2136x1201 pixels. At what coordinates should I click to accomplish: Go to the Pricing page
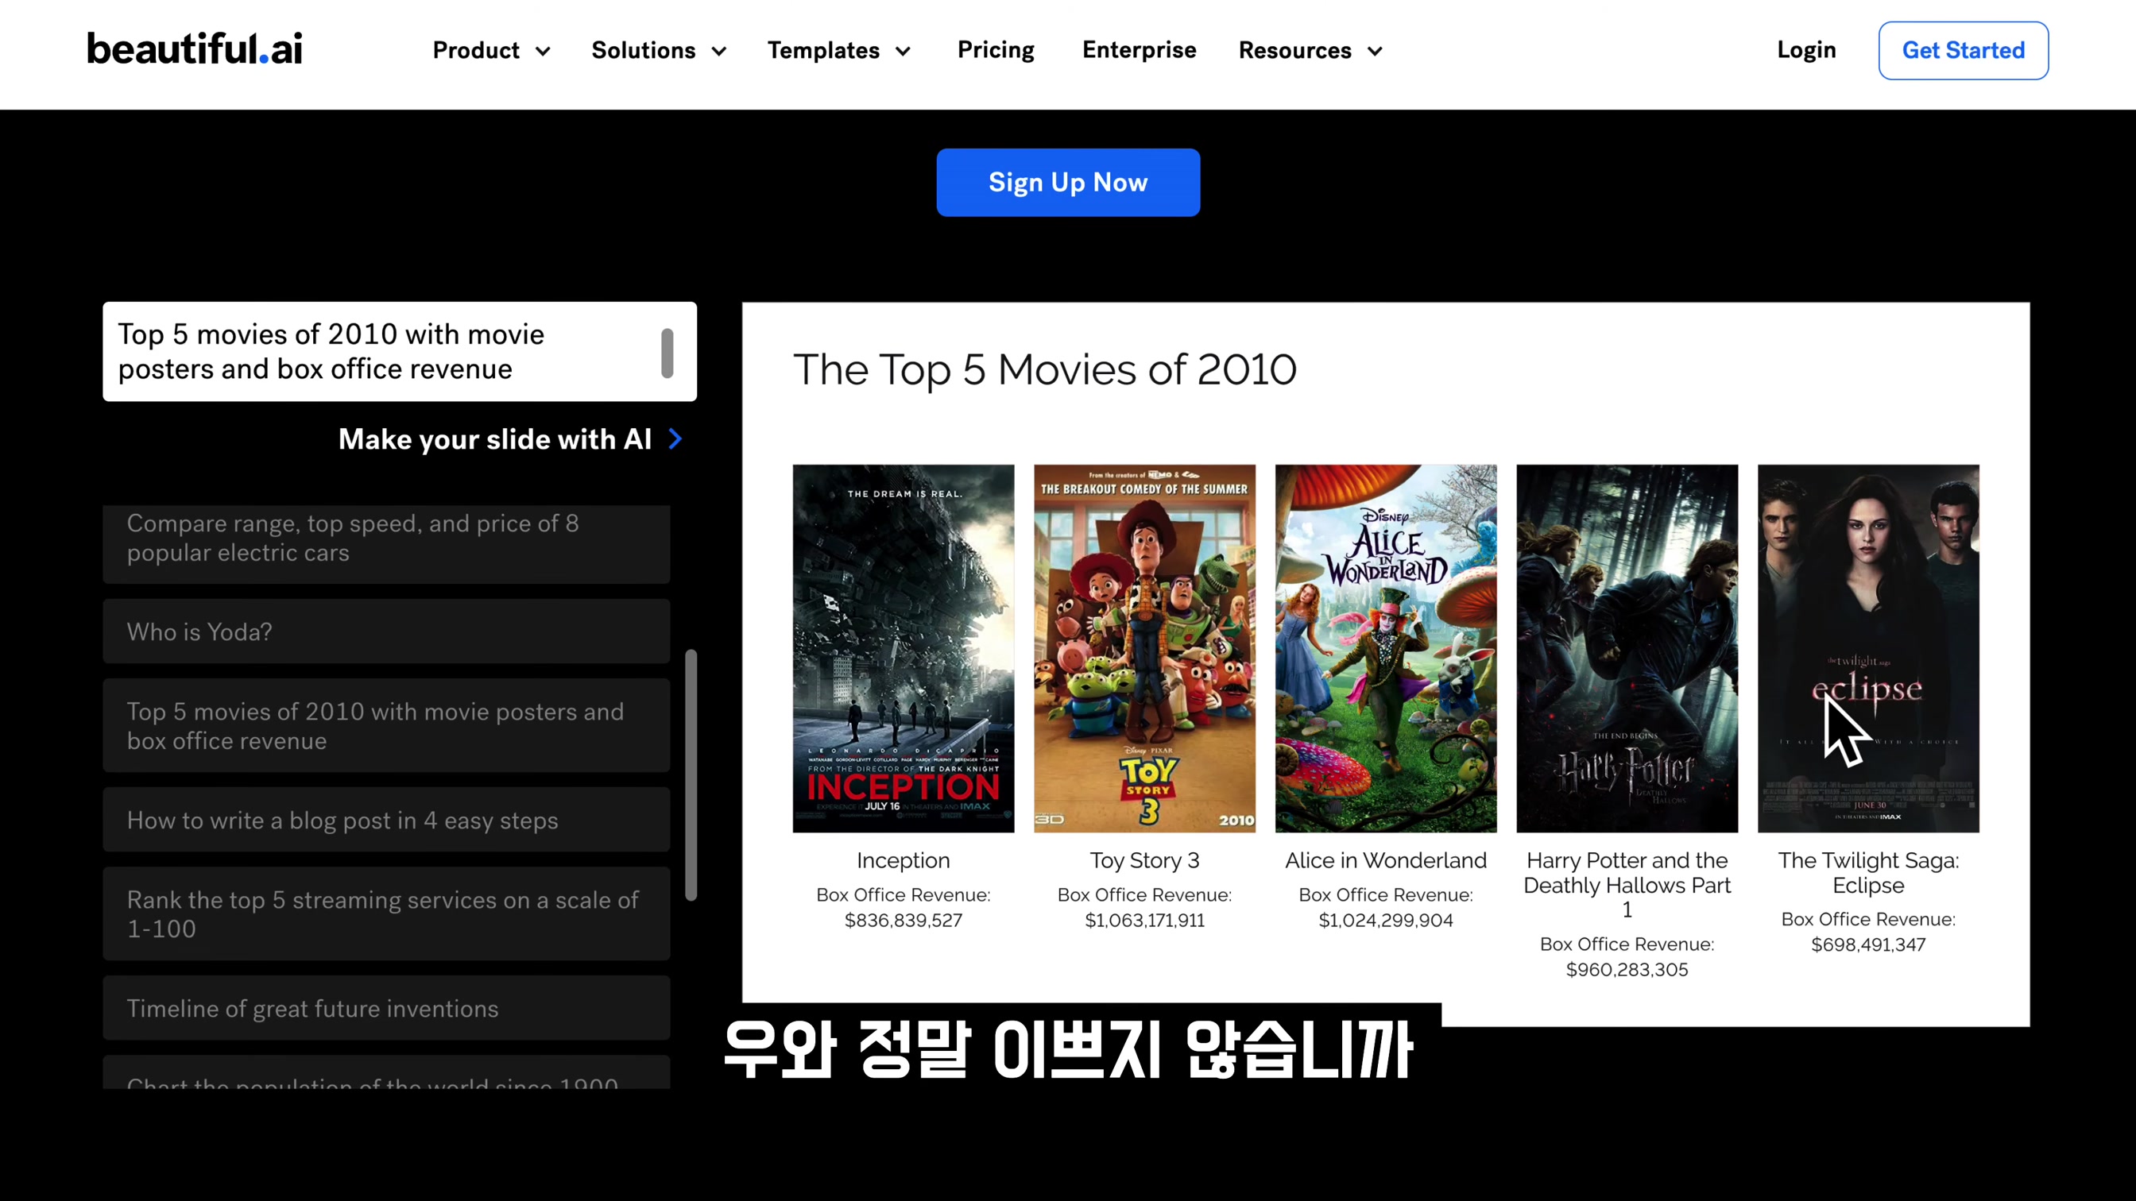point(996,50)
